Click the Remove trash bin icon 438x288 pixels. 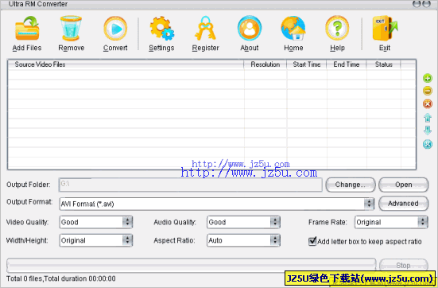(71, 28)
